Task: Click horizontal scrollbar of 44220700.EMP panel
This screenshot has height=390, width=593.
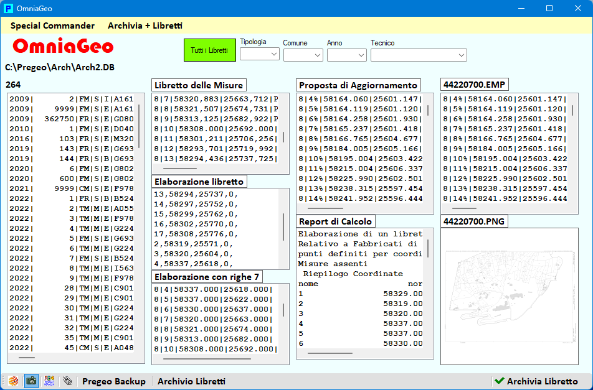Action: click(464, 208)
